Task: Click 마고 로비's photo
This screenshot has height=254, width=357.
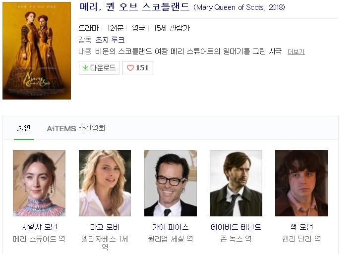Action: pyautogui.click(x=105, y=183)
